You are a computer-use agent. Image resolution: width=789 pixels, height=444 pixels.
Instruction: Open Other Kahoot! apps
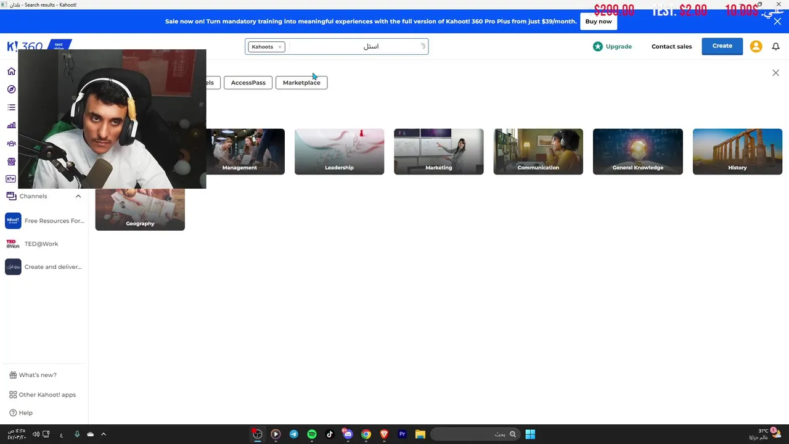click(x=43, y=395)
